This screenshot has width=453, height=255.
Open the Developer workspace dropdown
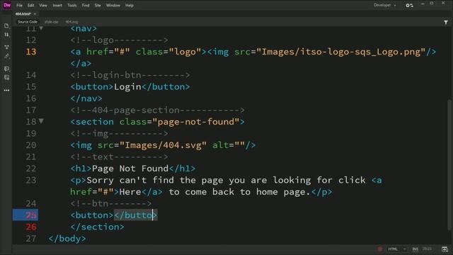[384, 5]
